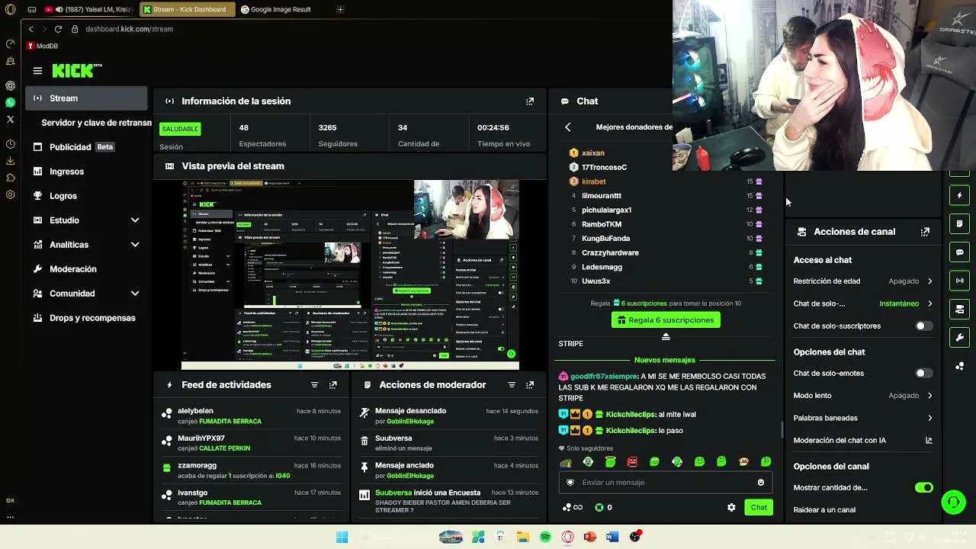The width and height of the screenshot is (976, 549).
Task: Pop out the Feed de actividades panel
Action: coord(333,385)
